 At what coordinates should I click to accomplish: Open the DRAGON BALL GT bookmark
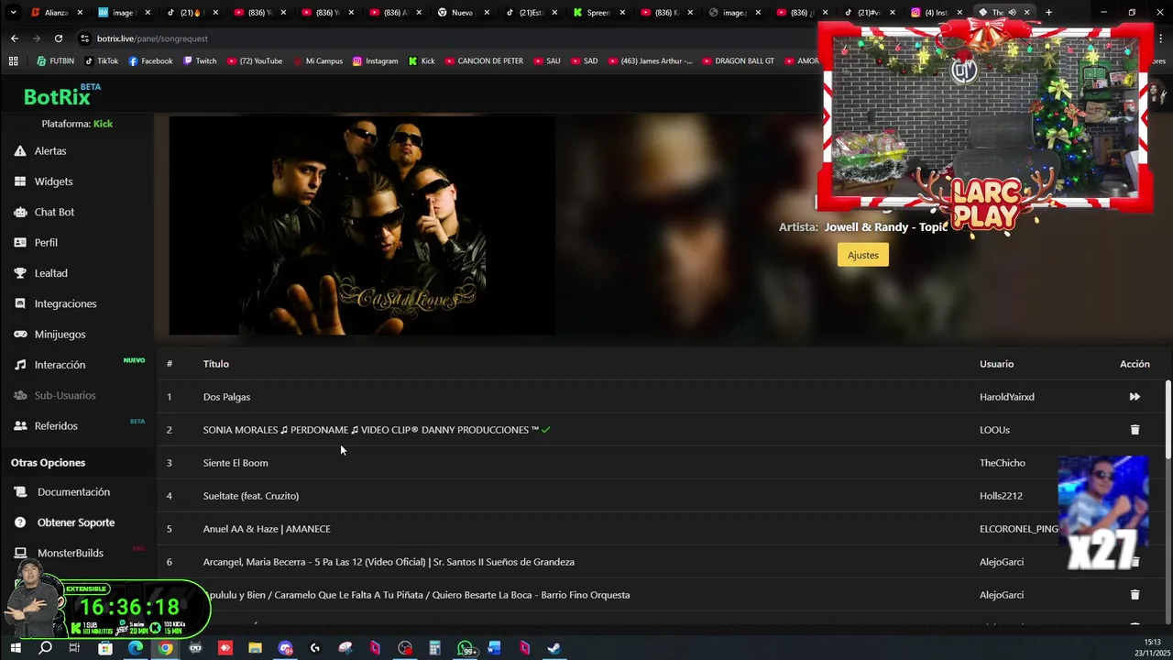point(738,61)
